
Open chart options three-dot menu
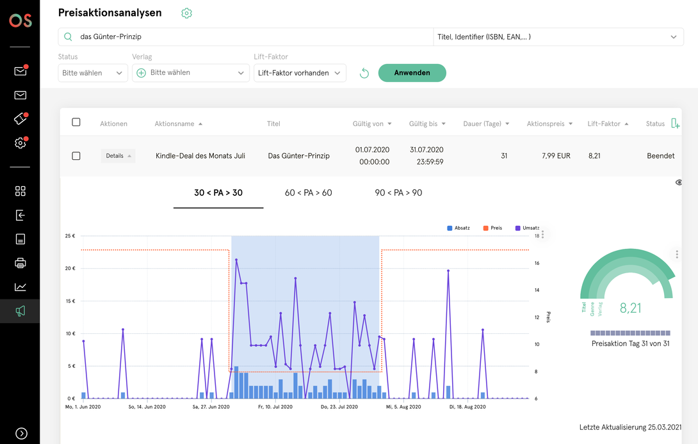(x=542, y=234)
